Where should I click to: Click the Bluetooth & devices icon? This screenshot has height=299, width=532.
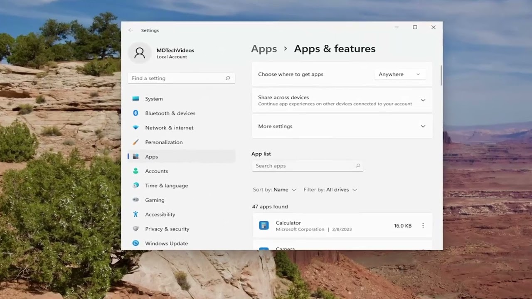tap(135, 113)
